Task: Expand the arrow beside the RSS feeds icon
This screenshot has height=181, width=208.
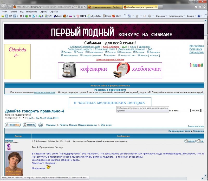Action: tap(141, 16)
